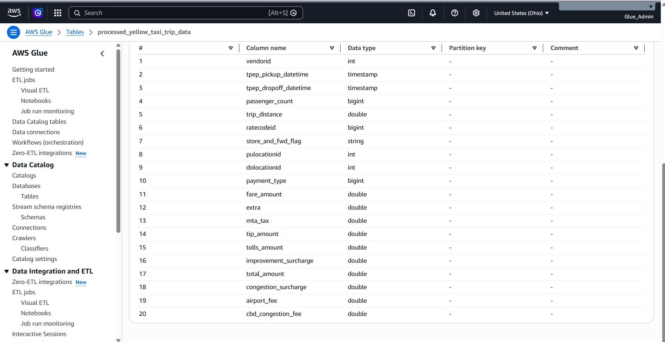Viewport: 665px width, 342px height.
Task: Open Schemas in sidebar
Action: pyautogui.click(x=33, y=217)
